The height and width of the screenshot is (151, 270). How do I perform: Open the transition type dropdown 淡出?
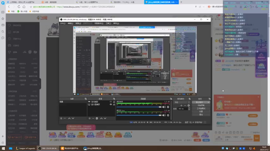click(x=182, y=102)
